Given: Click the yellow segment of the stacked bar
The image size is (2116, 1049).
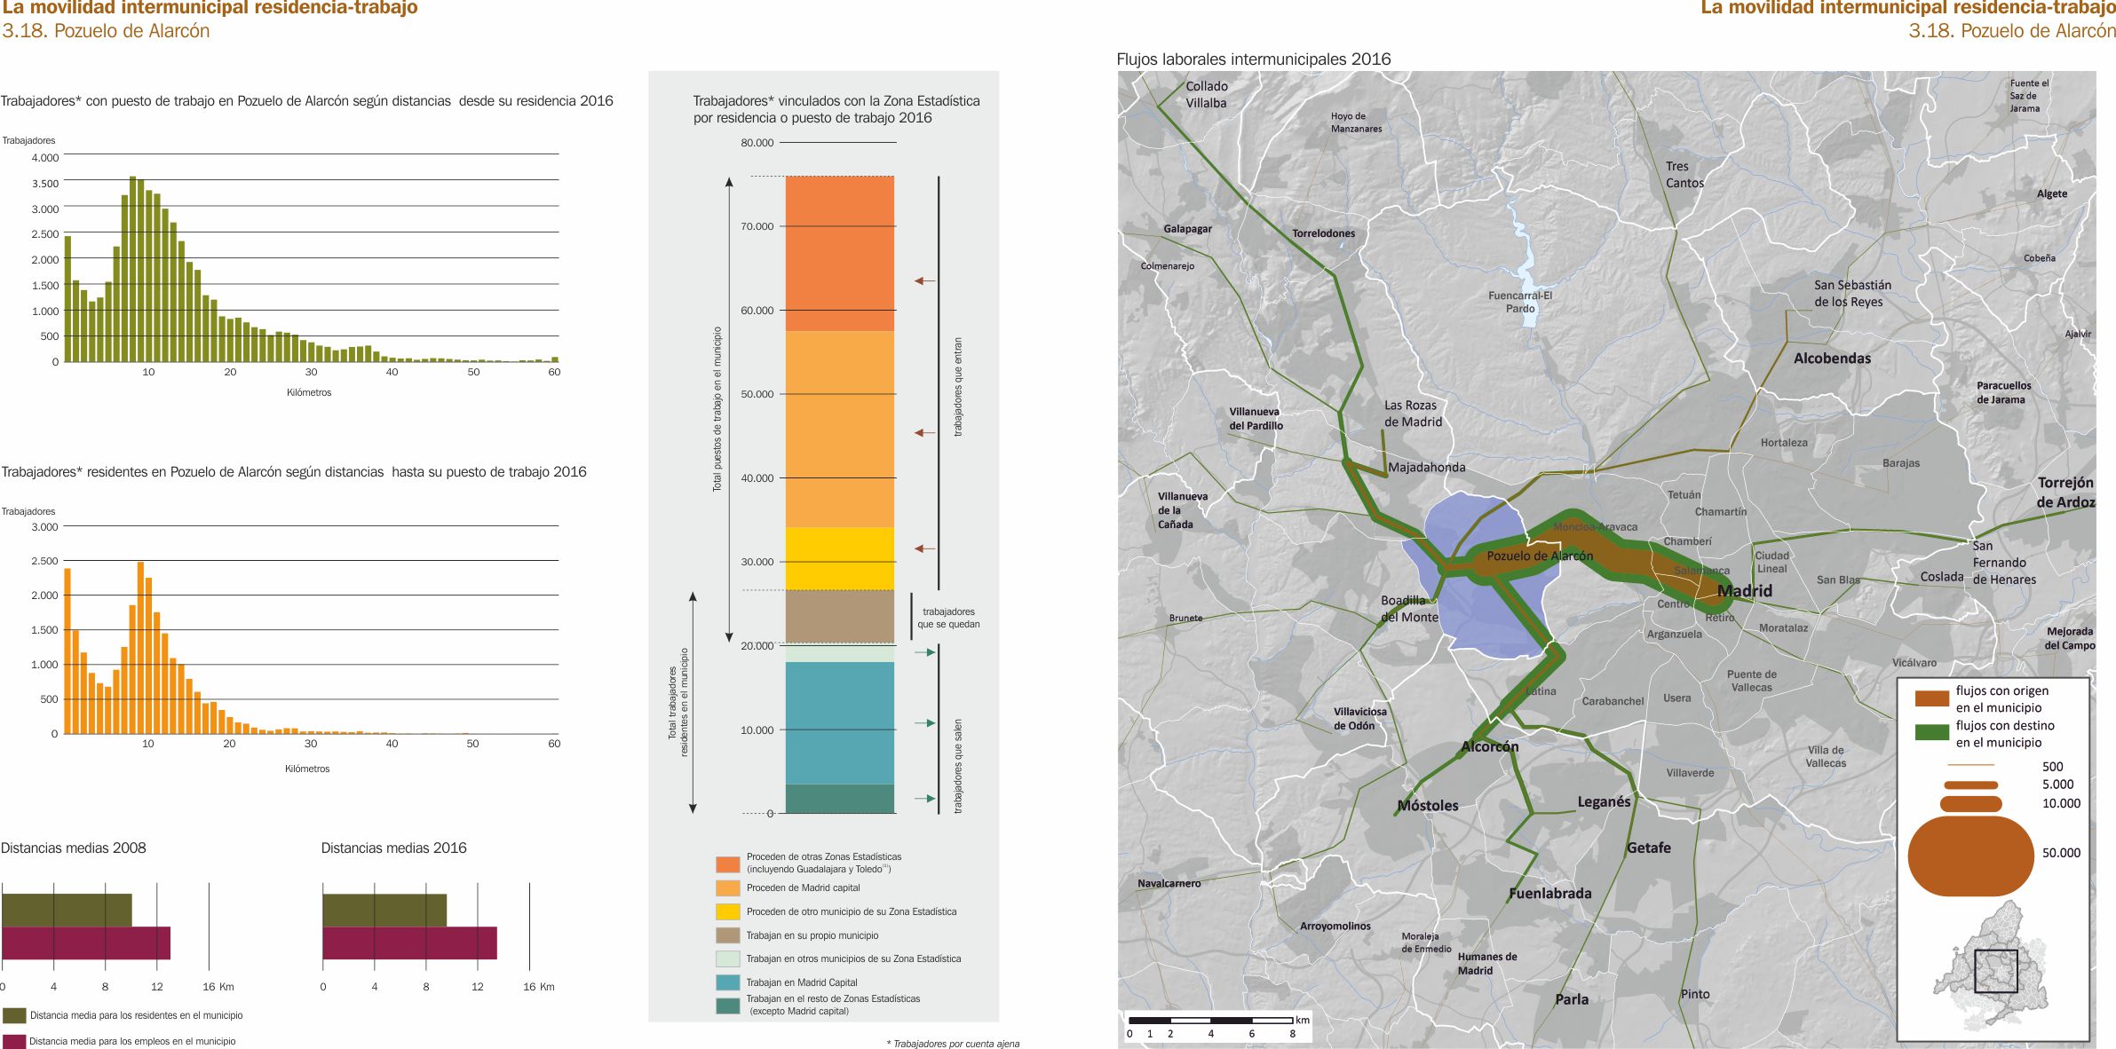Looking at the screenshot, I should click(839, 559).
